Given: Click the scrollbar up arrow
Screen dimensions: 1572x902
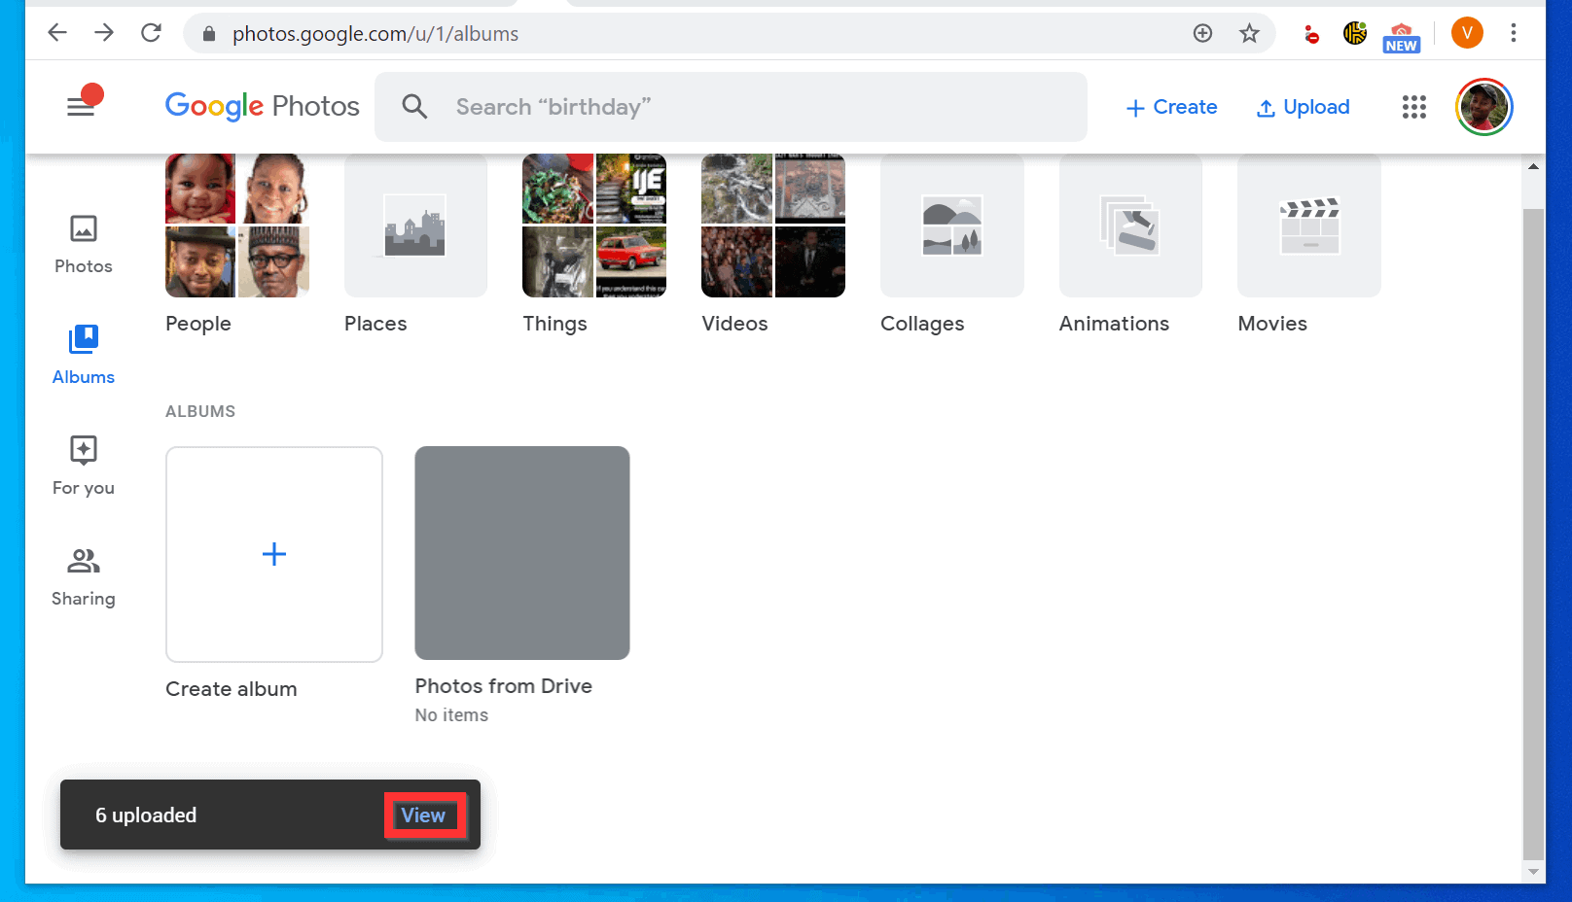Looking at the screenshot, I should (1533, 167).
